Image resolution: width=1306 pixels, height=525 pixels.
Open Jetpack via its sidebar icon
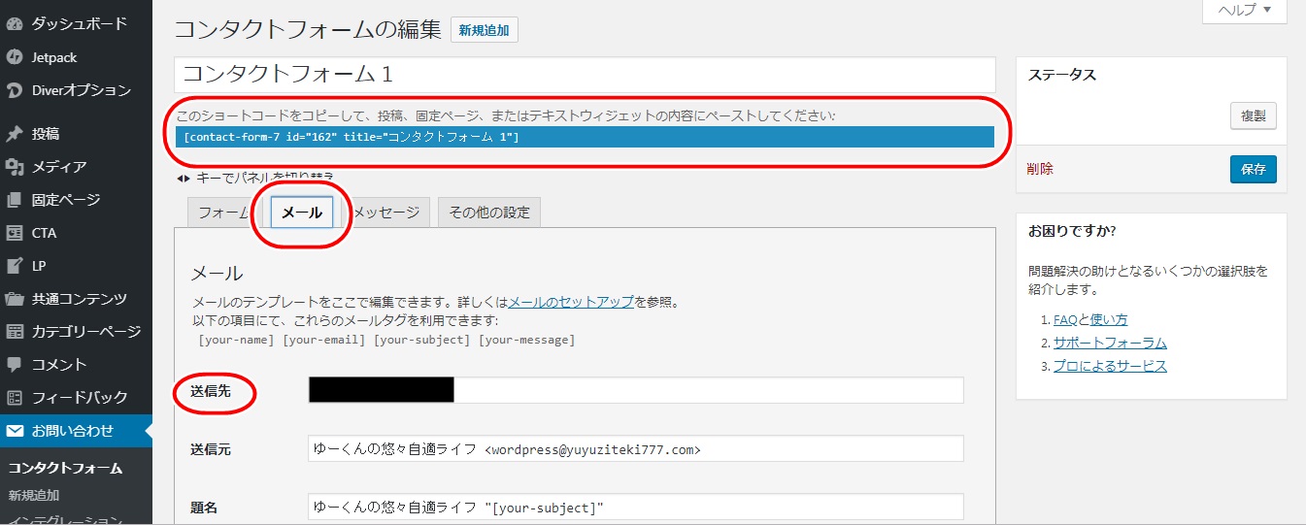[x=15, y=57]
